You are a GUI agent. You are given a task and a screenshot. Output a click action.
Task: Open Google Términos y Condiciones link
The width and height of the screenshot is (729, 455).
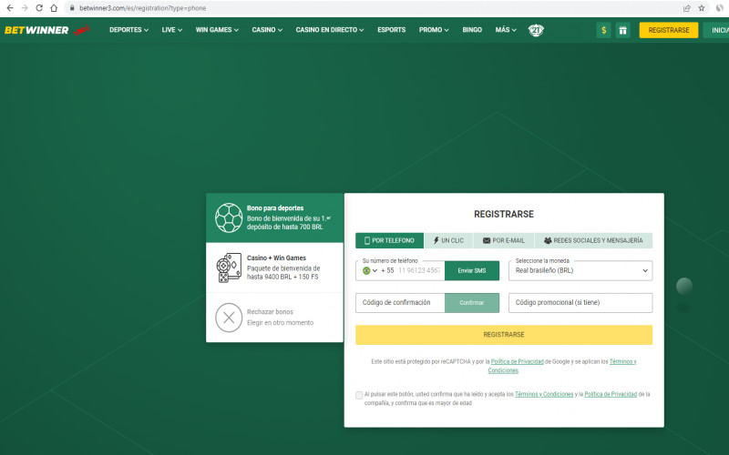pyautogui.click(x=622, y=361)
